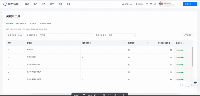This screenshot has width=200, height=96.
Task: Open the messages icon in header
Action: point(151,4)
